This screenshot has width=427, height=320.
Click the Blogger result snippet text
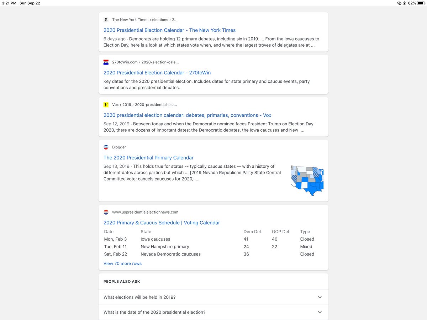(x=192, y=173)
